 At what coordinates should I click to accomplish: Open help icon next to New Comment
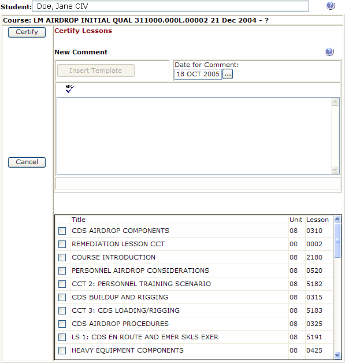pyautogui.click(x=329, y=51)
